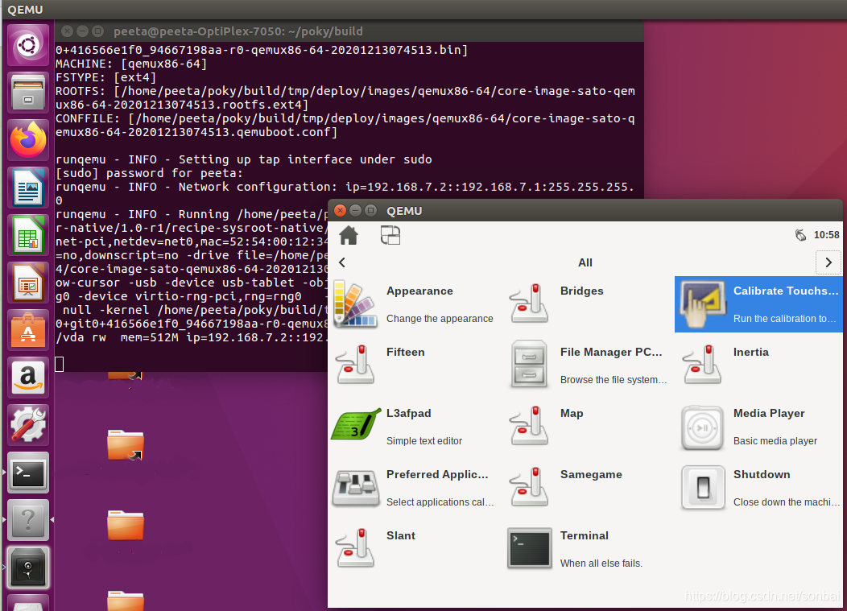Open LibreOffice Writer from the dock

[28, 188]
